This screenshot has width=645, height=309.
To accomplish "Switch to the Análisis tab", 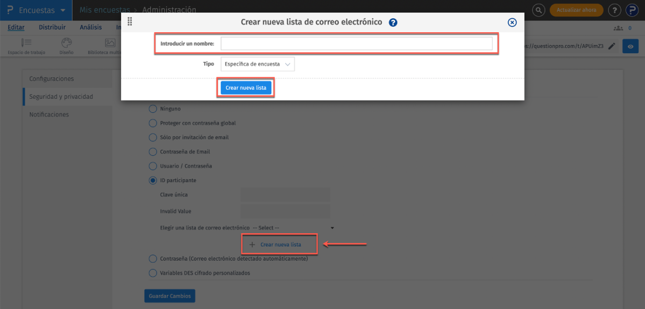I will (x=90, y=27).
